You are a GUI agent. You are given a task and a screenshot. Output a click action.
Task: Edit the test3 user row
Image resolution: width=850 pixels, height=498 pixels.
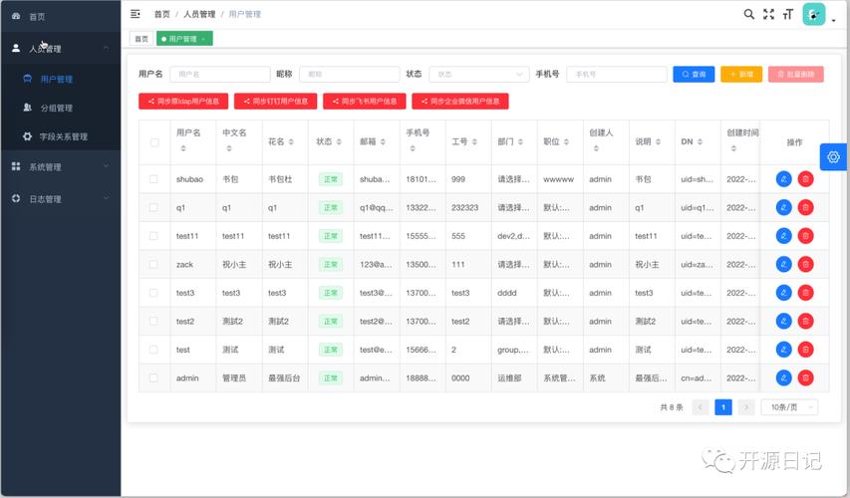coord(784,293)
